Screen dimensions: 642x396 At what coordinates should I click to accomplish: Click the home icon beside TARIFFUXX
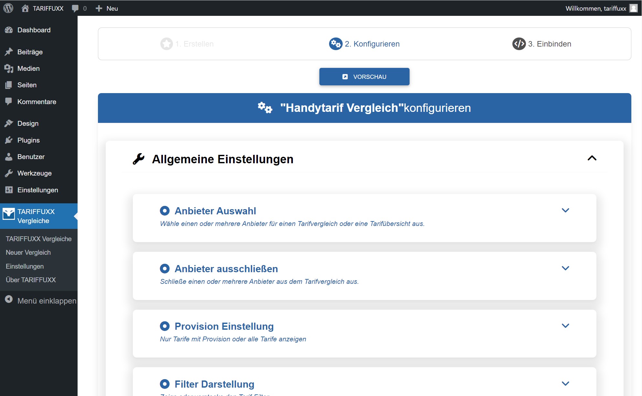[x=25, y=8]
